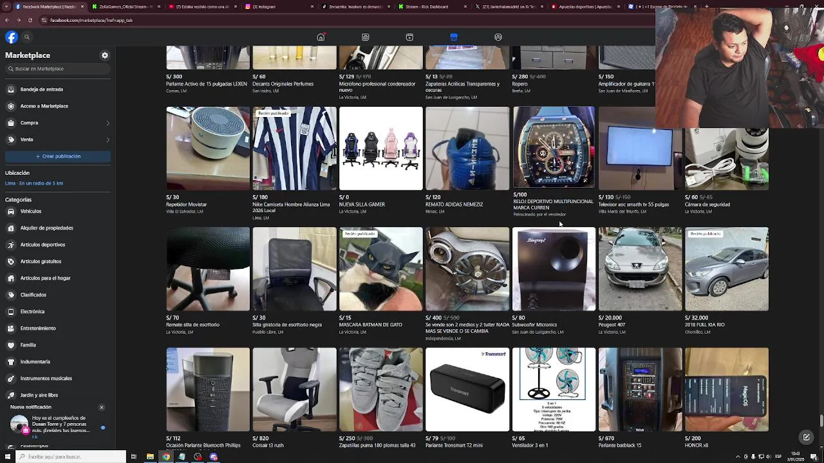
Task: Open NUEVA SILLA GAMER listing image
Action: tap(381, 148)
